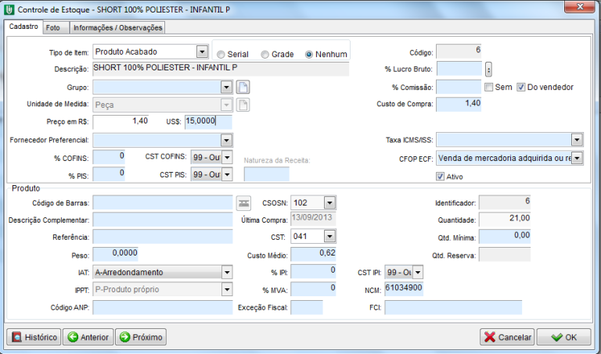Image resolution: width=601 pixels, height=354 pixels.
Task: Uncheck the Ativo checkbox
Action: pos(441,177)
